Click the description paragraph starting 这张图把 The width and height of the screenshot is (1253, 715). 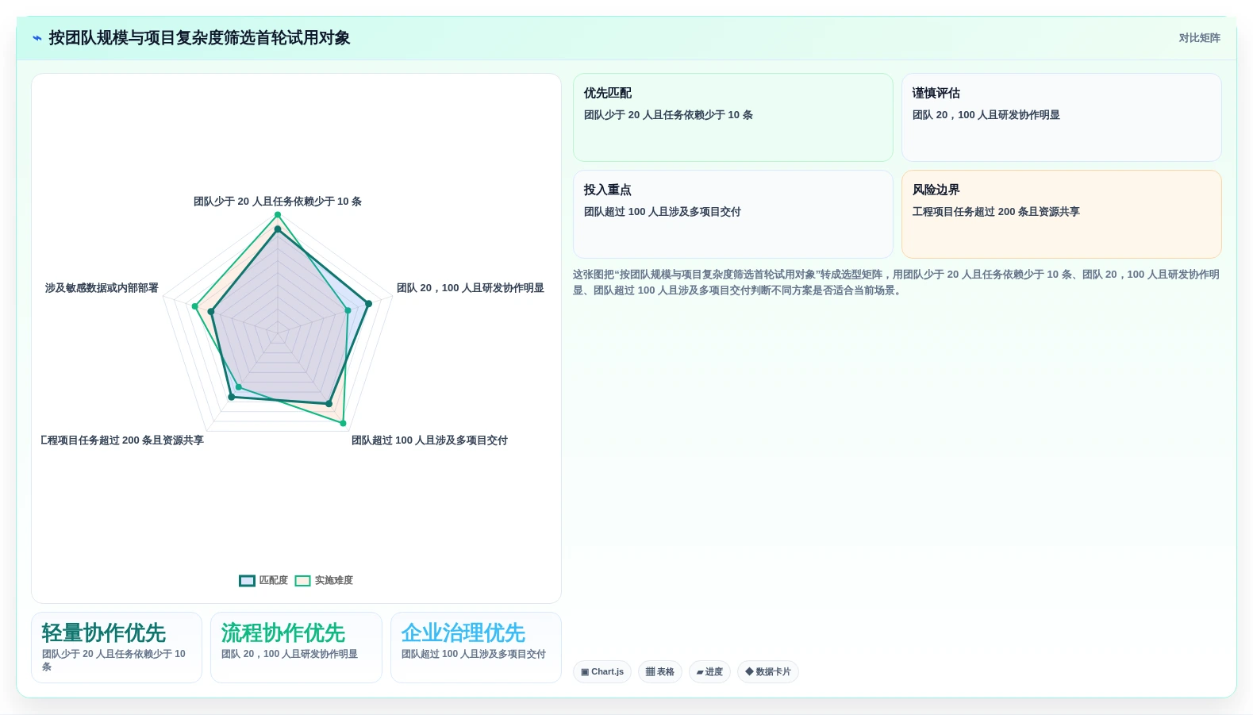coord(897,283)
